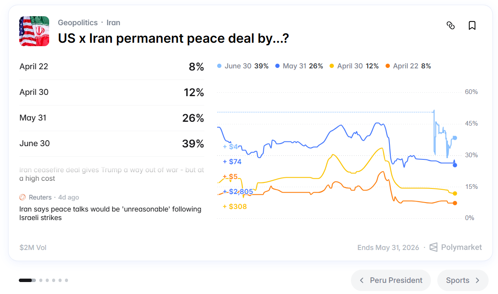Open the Geopolitics category link
Screen dimensions: 498x294
click(77, 23)
